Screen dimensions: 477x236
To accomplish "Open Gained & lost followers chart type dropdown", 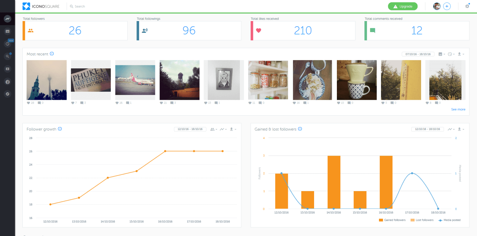I will click(451, 129).
